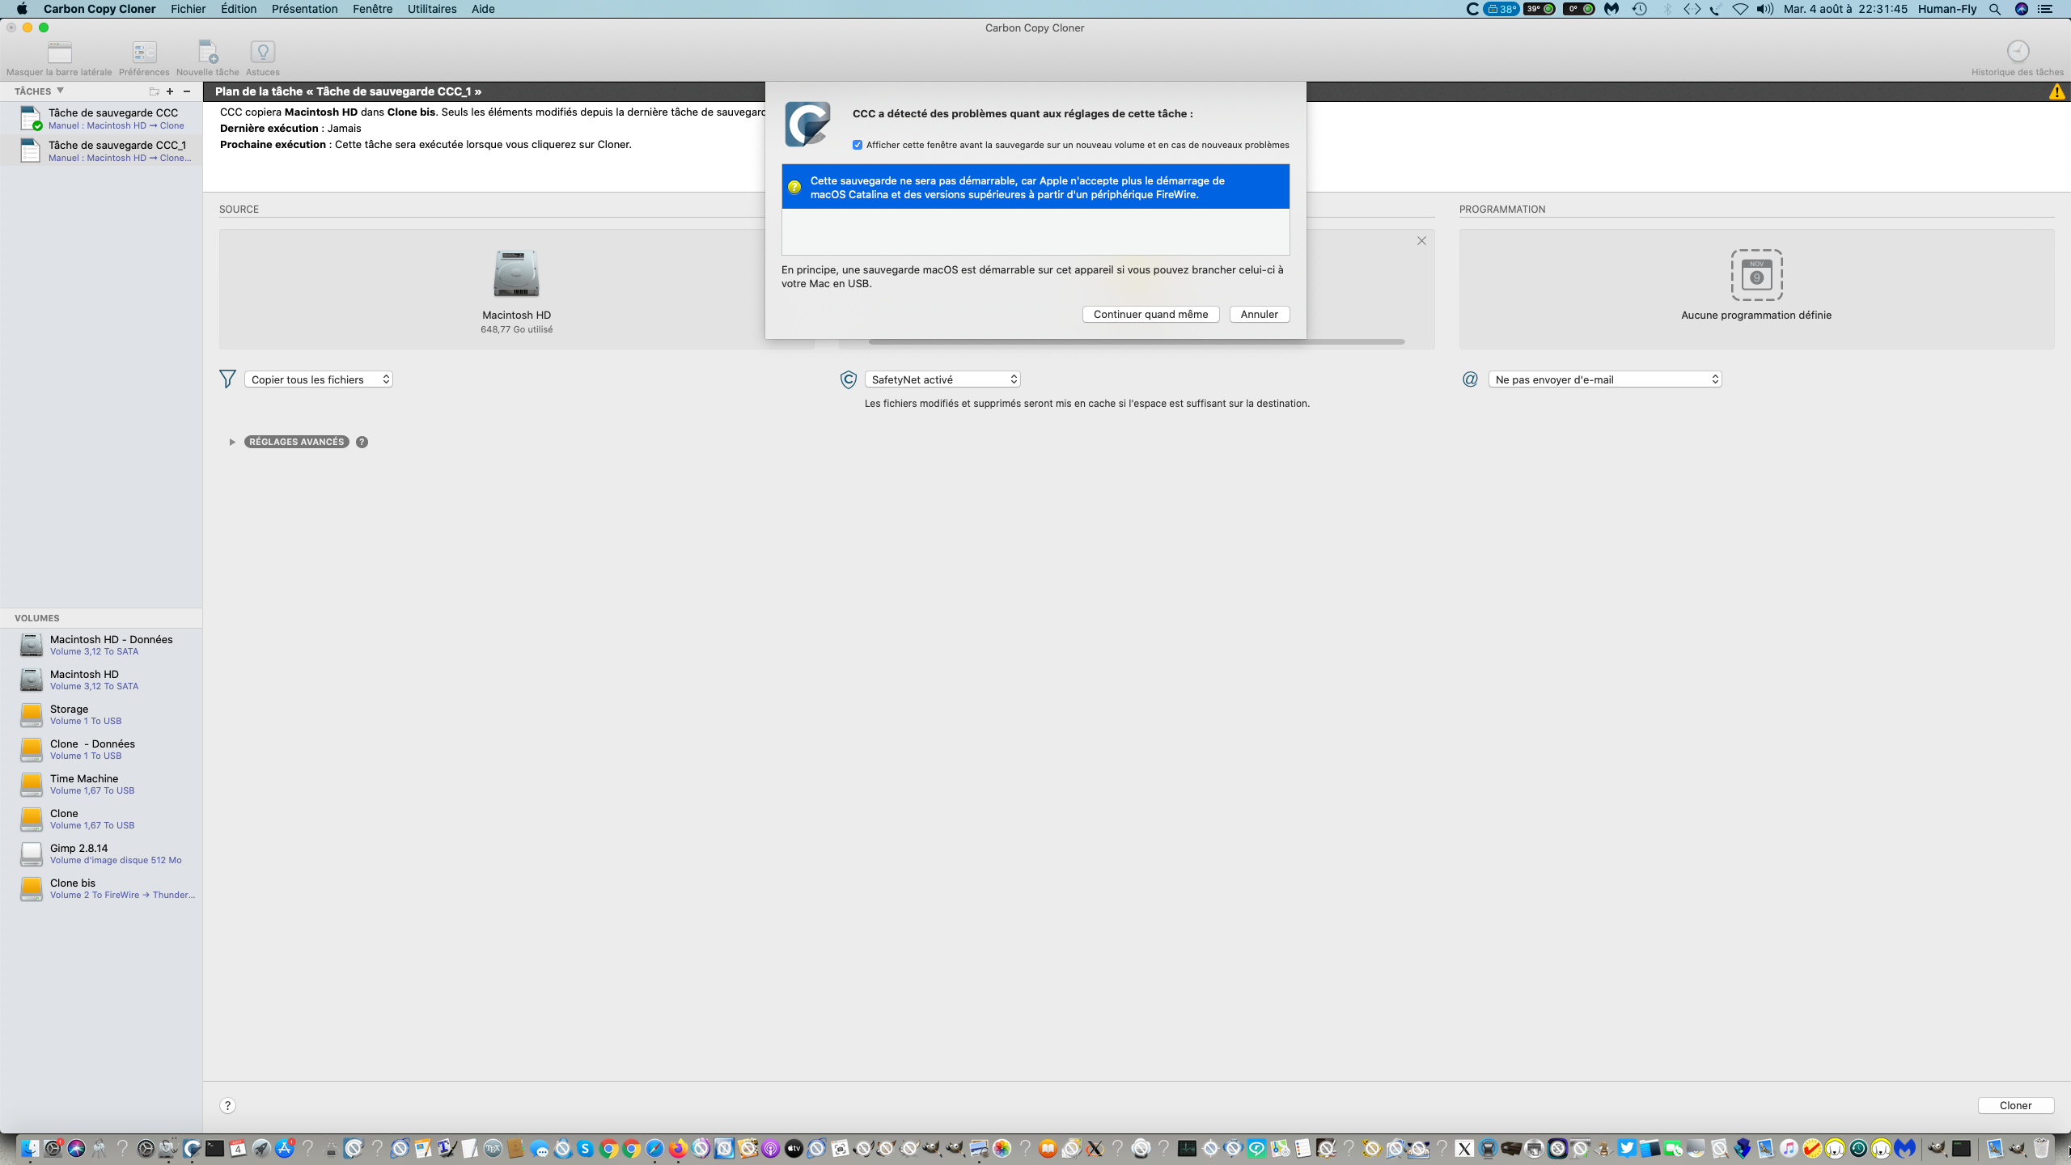Screen dimensions: 2071x1165
Task: Open Finder from the Dock
Action: click(x=30, y=1148)
